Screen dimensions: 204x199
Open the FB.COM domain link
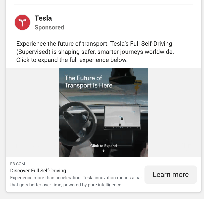[18, 164]
